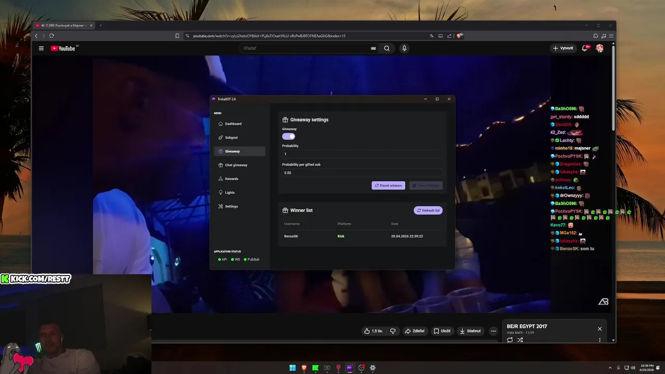Open the Chat giveaway section
665x374 pixels.
click(240, 165)
